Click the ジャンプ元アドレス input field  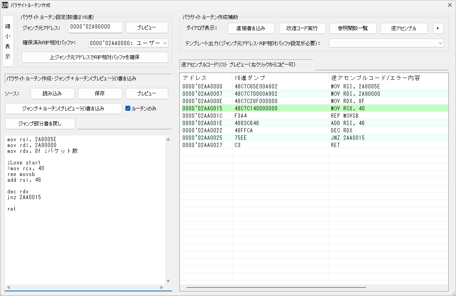click(95, 27)
